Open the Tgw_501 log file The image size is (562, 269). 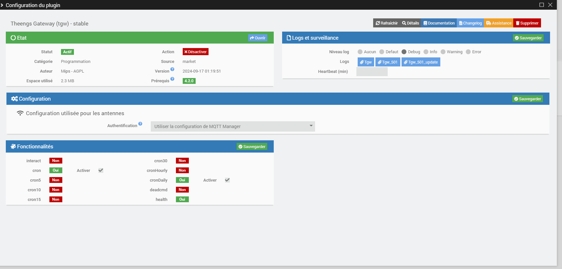pos(388,62)
